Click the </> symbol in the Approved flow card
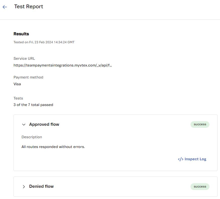 pyautogui.click(x=180, y=159)
